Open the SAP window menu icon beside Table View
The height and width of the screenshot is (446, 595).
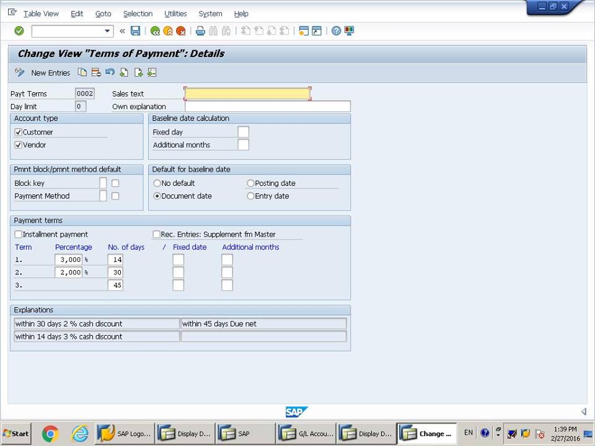(12, 12)
